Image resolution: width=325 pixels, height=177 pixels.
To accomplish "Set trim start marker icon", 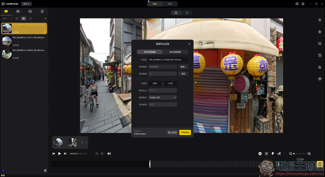I will coord(97,154).
